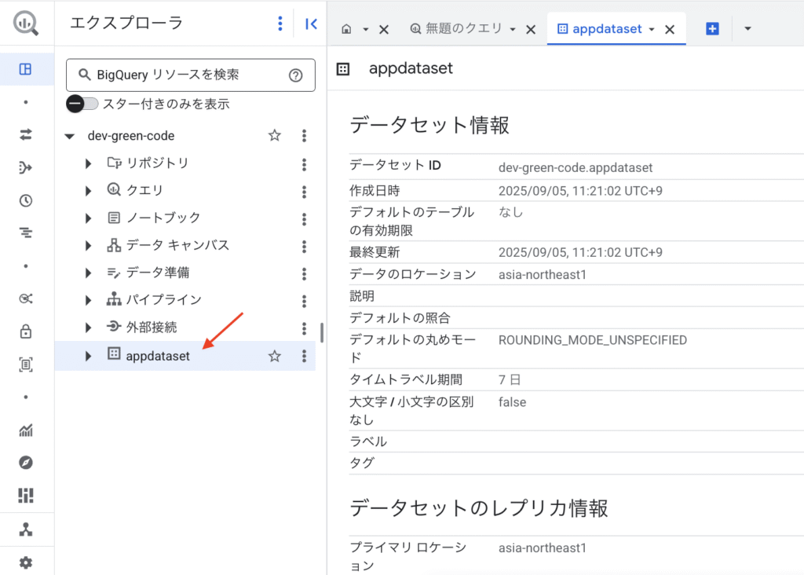Star the dev-green-code project

(x=274, y=136)
